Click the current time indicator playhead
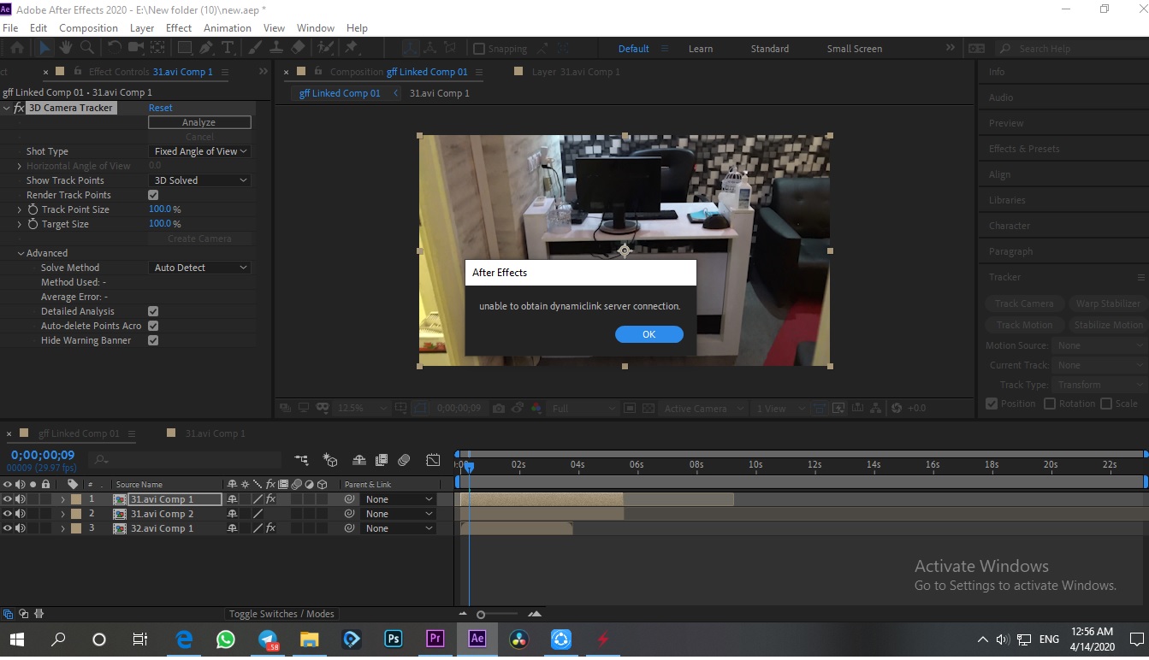This screenshot has width=1149, height=660. [x=469, y=466]
